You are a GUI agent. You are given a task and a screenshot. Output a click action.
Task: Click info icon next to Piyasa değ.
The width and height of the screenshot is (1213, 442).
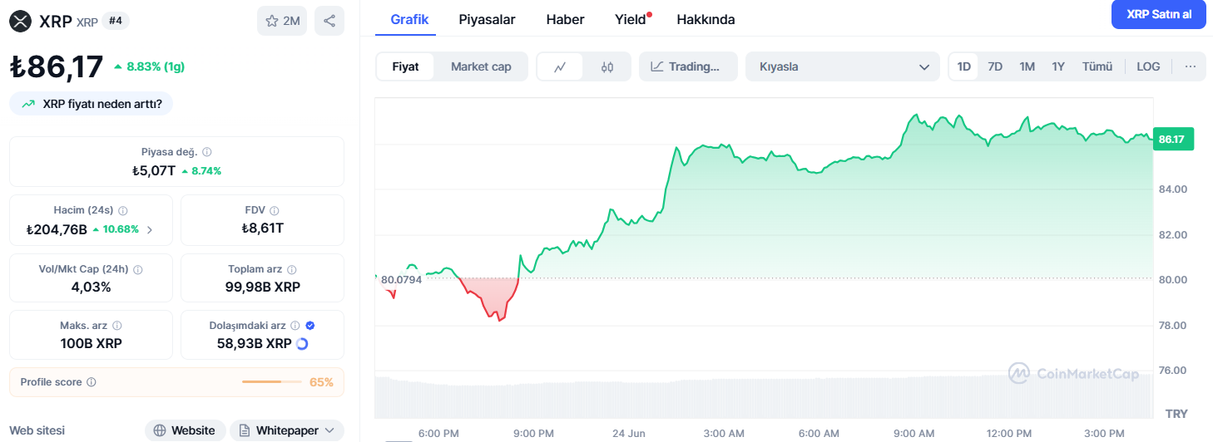(x=207, y=152)
